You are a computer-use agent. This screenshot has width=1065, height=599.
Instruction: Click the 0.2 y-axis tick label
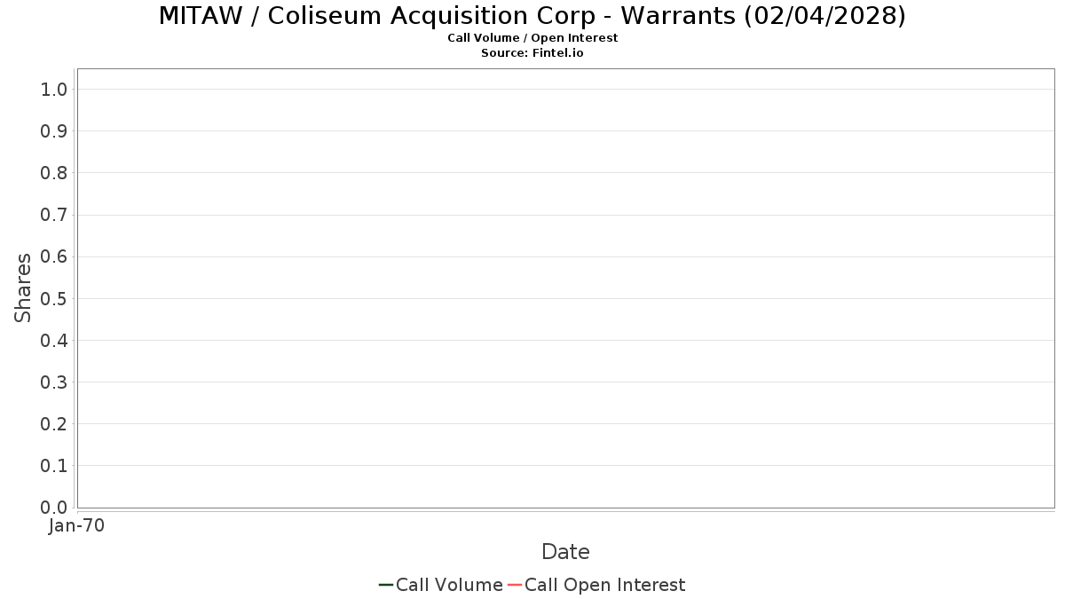[54, 424]
